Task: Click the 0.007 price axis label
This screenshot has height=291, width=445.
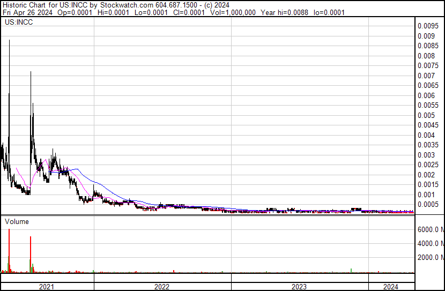Action: [x=426, y=76]
